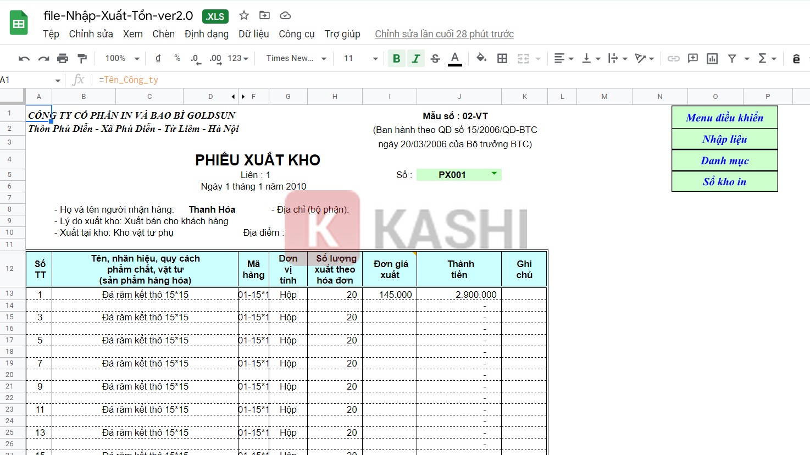
Task: Toggle strikethrough formatting
Action: (435, 58)
